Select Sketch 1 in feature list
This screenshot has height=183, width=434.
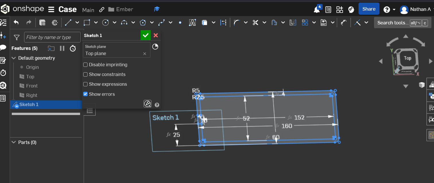29,105
